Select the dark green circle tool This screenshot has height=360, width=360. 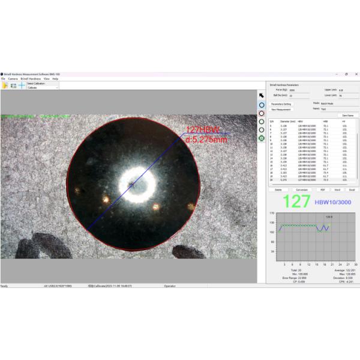[x=262, y=121]
